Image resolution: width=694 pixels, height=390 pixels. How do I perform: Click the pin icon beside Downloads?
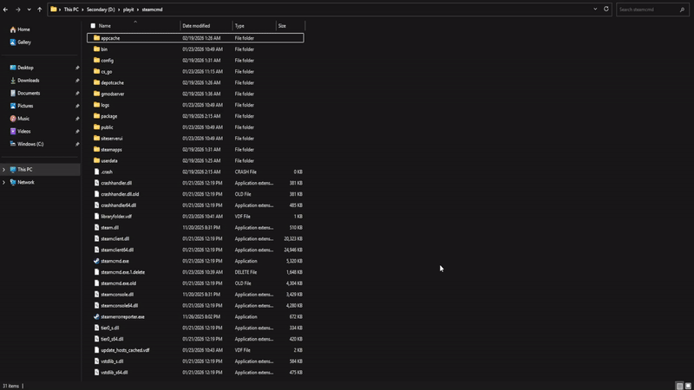pos(77,81)
